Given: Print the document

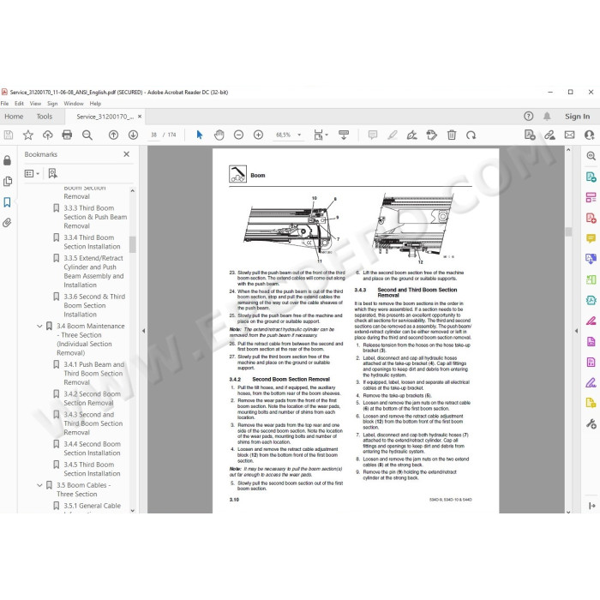Looking at the screenshot, I should (67, 135).
